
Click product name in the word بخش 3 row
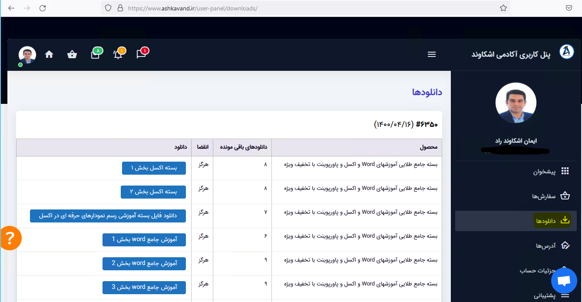click(x=361, y=284)
